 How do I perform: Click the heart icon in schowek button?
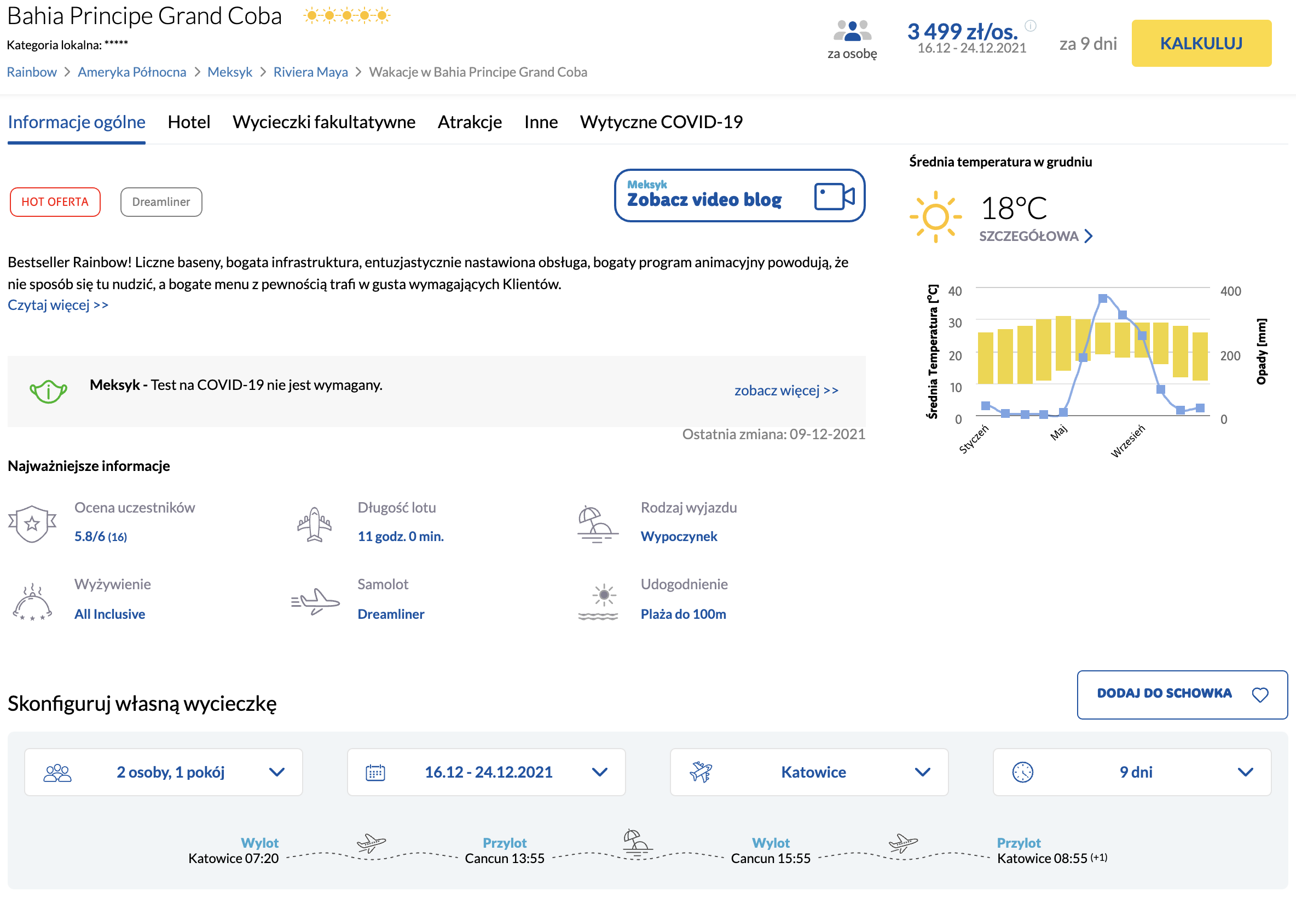pyautogui.click(x=1259, y=695)
